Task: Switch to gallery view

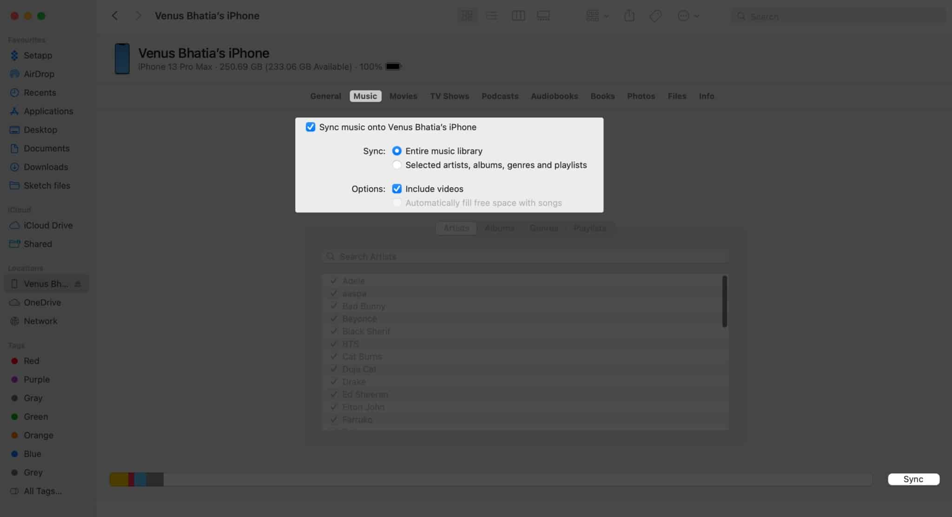Action: pos(542,15)
